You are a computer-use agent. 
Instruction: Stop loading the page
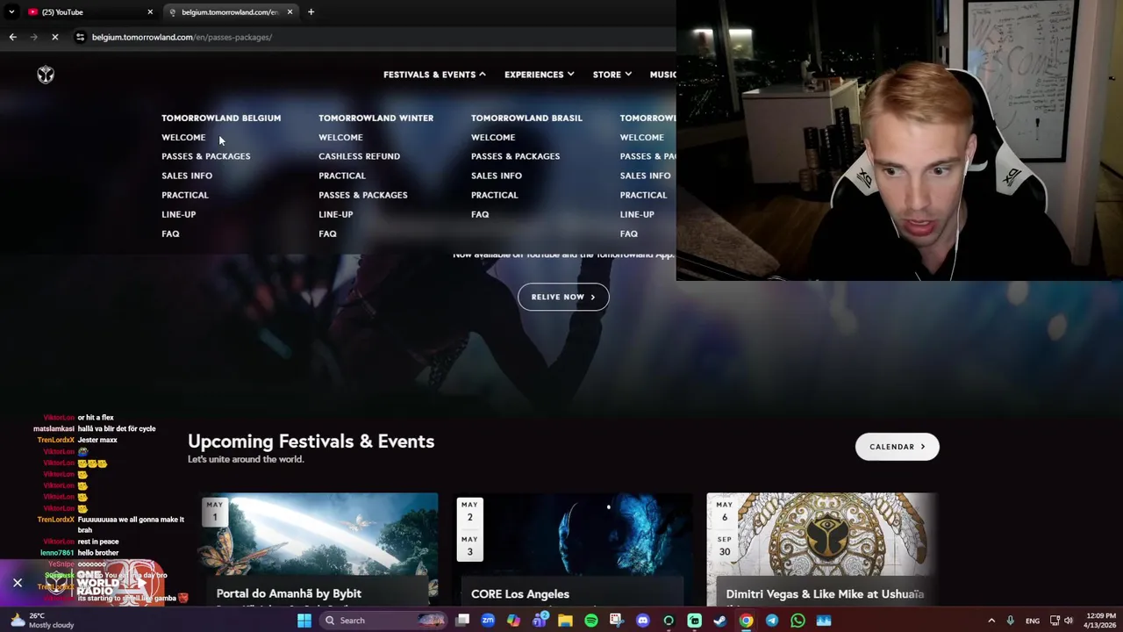(54, 37)
